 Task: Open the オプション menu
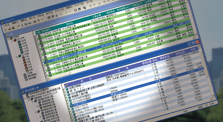pyautogui.click(x=59, y=10)
